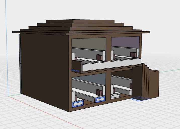Click the upper-left room back wall
The image size is (180, 129).
[x=89, y=43]
